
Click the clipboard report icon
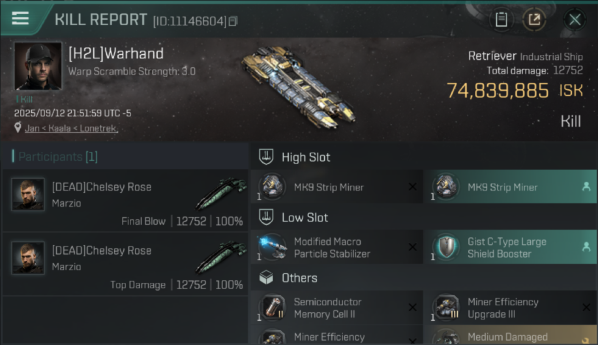(501, 20)
